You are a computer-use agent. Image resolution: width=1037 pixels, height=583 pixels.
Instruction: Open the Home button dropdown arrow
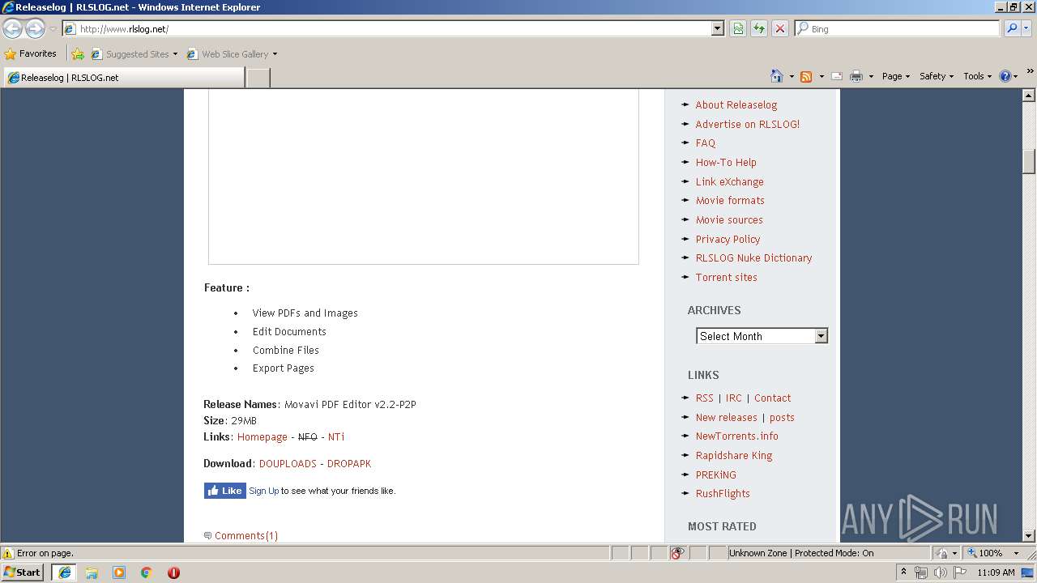tap(792, 77)
